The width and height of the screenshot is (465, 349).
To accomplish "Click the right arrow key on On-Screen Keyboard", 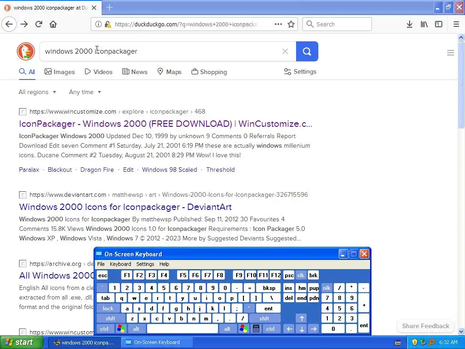I will point(314,329).
